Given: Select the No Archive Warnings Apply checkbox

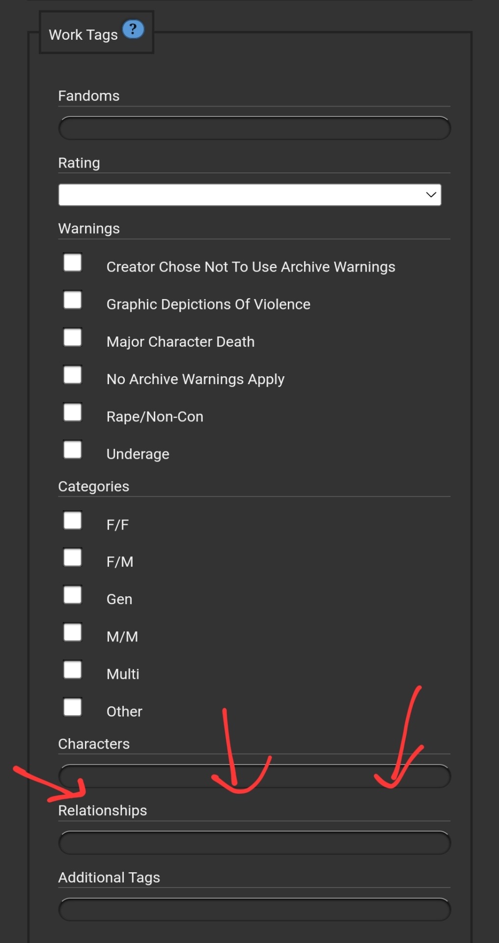Looking at the screenshot, I should (73, 375).
